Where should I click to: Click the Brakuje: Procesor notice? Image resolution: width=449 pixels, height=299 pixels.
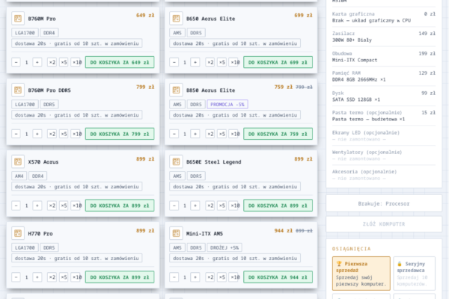[384, 203]
